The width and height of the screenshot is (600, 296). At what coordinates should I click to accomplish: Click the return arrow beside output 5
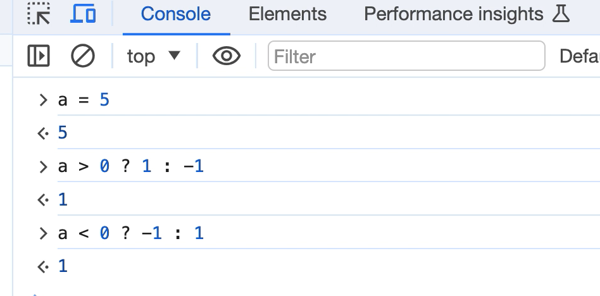pyautogui.click(x=43, y=133)
